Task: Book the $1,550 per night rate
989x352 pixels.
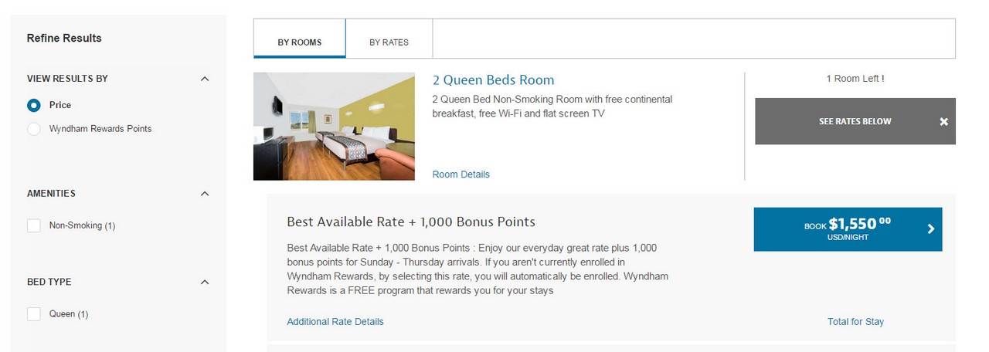Action: [x=847, y=229]
